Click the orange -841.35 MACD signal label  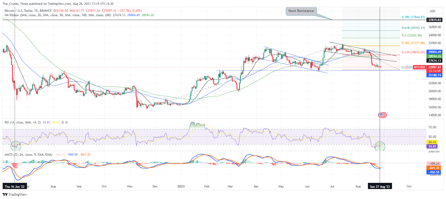pos(434,168)
